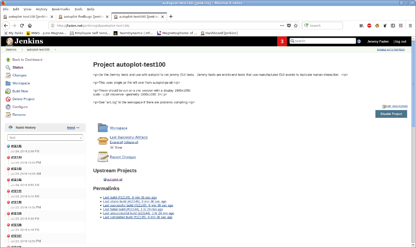Click blue status ball for build #12145

click(9, 146)
